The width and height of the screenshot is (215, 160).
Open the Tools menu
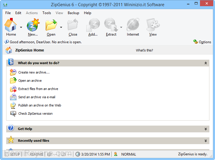47,13
